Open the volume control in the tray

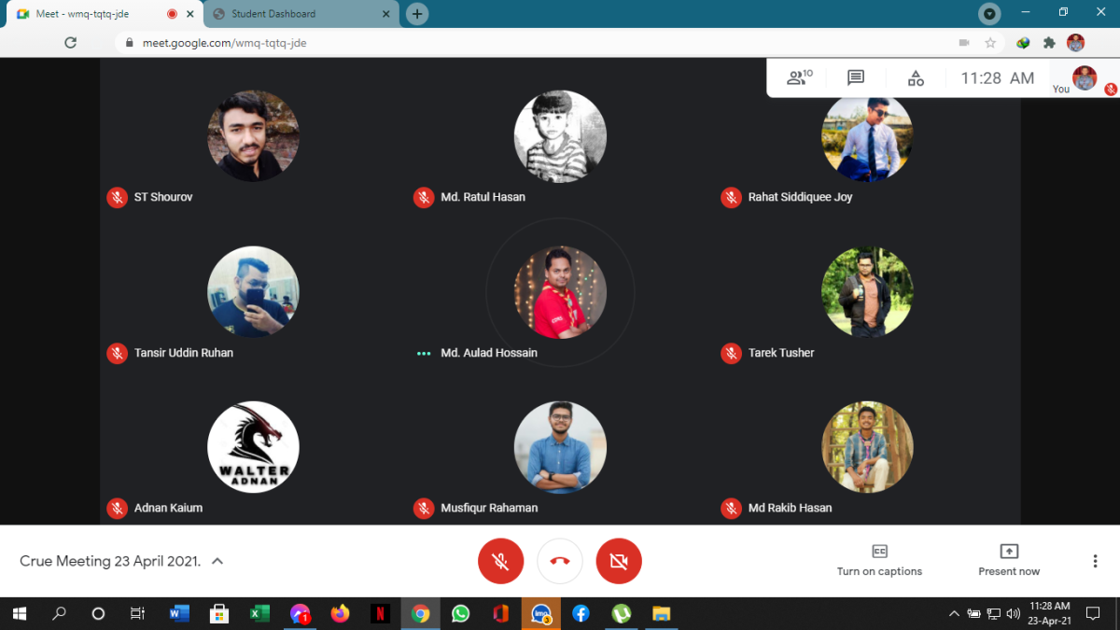pos(1014,614)
